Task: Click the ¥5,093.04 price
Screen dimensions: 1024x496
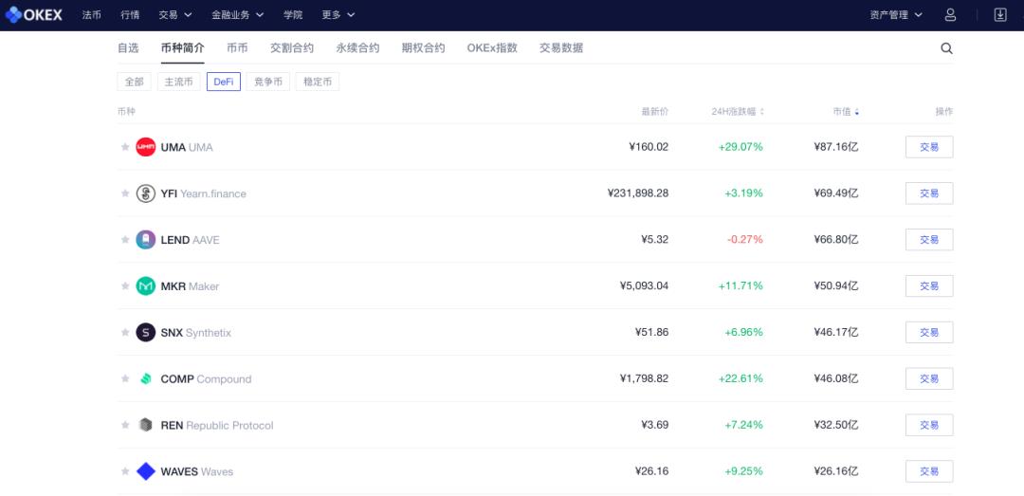Action: pos(644,286)
